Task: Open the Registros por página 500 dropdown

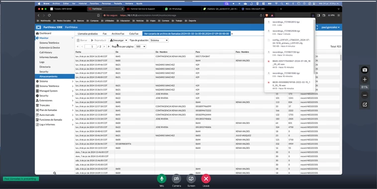Action: (x=140, y=46)
